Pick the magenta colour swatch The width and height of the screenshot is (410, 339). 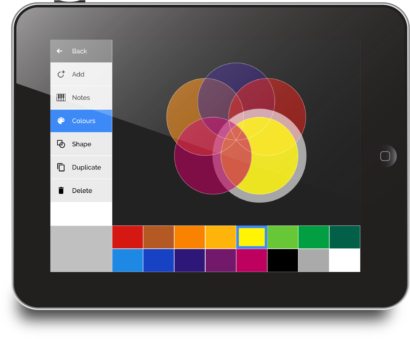(x=252, y=260)
